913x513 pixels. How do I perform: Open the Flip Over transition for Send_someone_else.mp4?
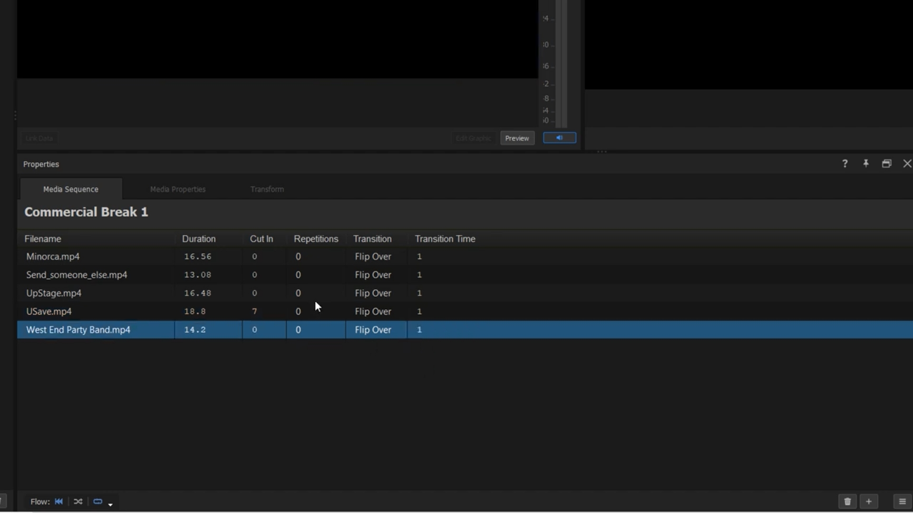pos(373,275)
